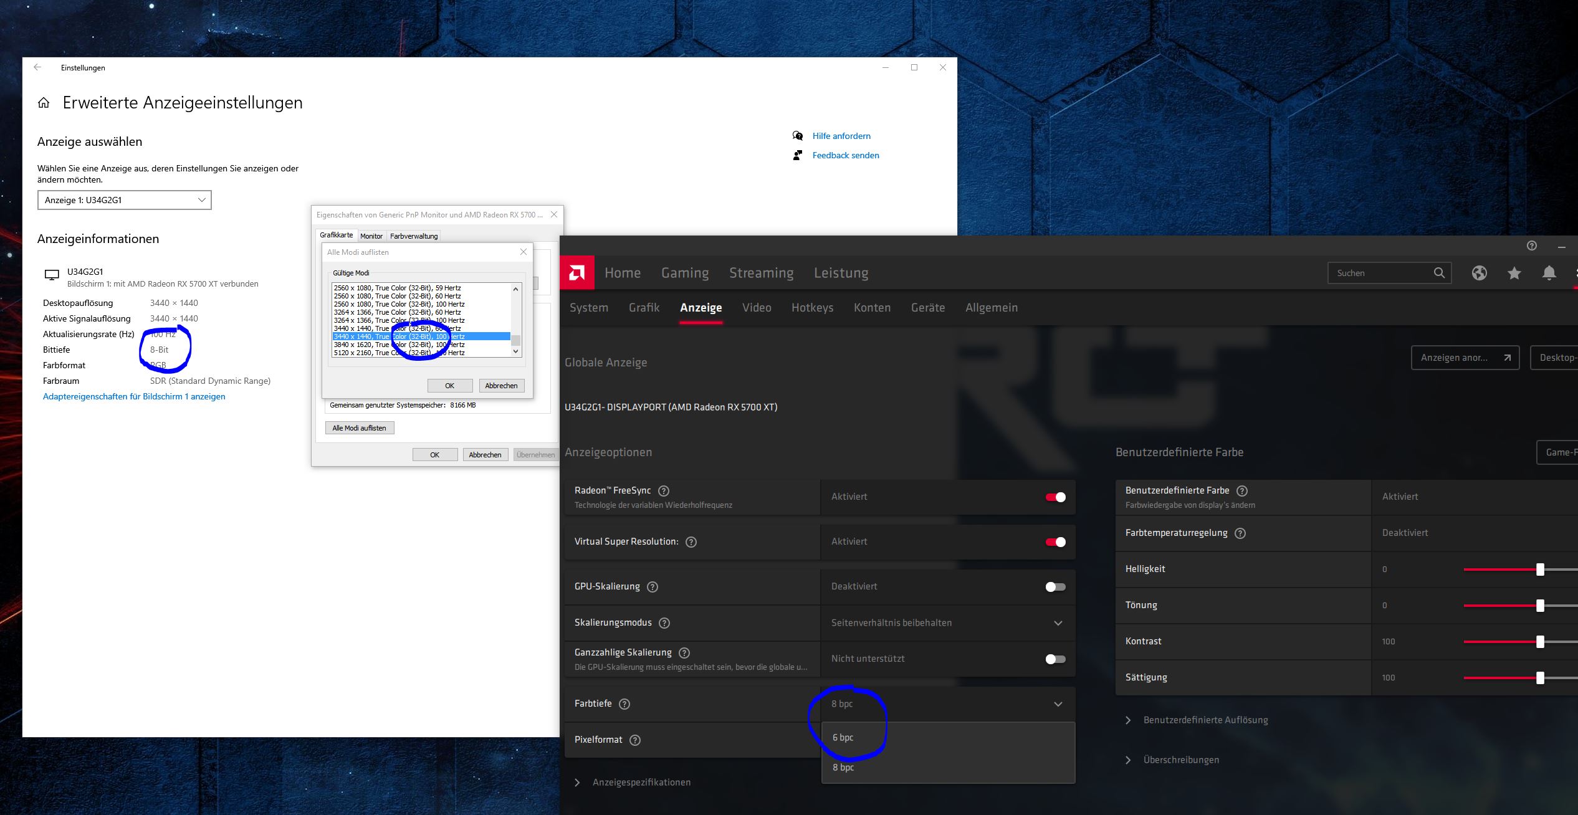Open the Adaptereigenschaften für Bildschirm 1 link

tap(134, 396)
